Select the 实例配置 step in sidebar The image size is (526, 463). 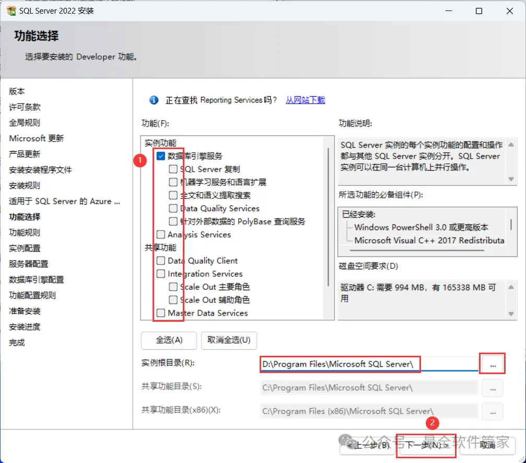pyautogui.click(x=25, y=249)
